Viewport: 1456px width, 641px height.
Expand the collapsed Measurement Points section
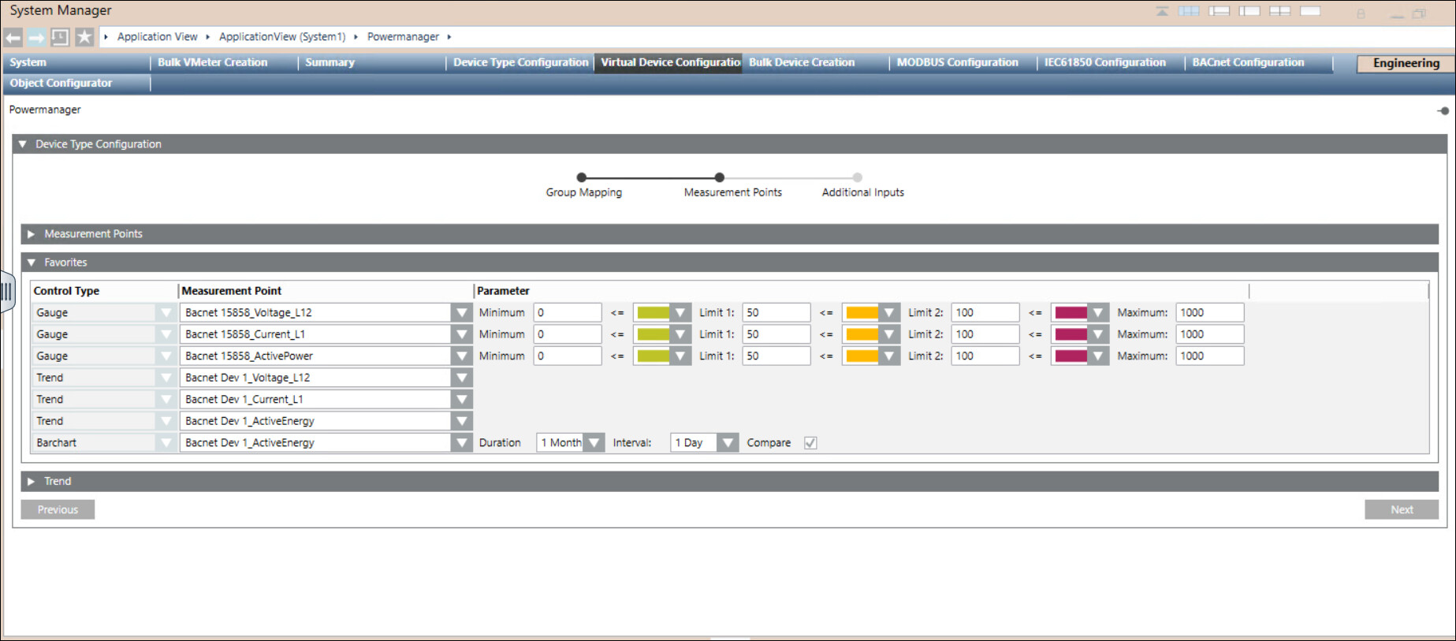tap(32, 234)
